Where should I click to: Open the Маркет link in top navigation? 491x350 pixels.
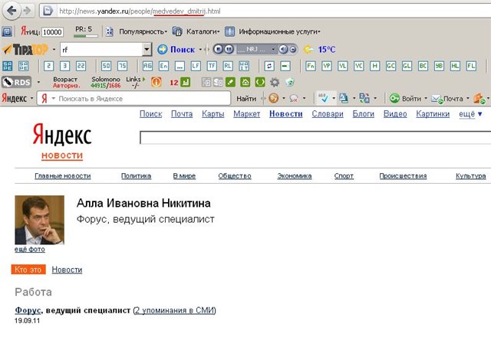(247, 114)
